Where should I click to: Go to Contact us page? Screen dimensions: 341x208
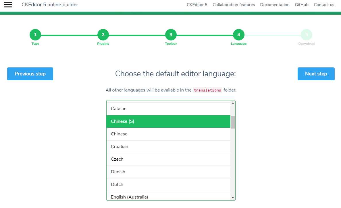pyautogui.click(x=324, y=5)
